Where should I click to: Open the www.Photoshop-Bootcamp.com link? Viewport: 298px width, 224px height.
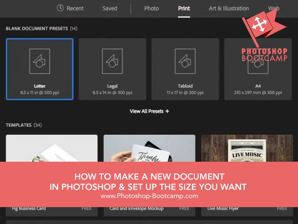(x=149, y=196)
